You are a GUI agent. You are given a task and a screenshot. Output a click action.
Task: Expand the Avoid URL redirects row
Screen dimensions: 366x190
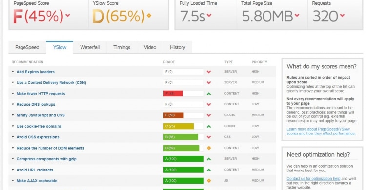[x=13, y=170]
